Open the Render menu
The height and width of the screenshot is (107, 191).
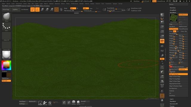click(81, 4)
